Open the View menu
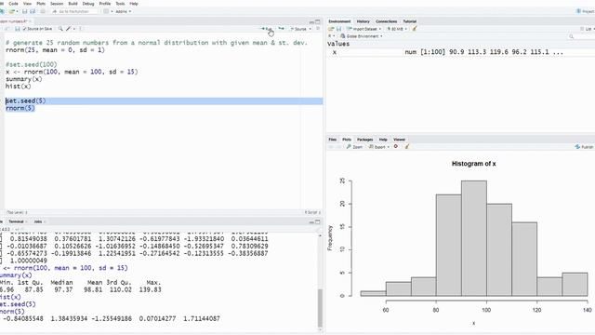This screenshot has height=335, width=595. pos(27,4)
